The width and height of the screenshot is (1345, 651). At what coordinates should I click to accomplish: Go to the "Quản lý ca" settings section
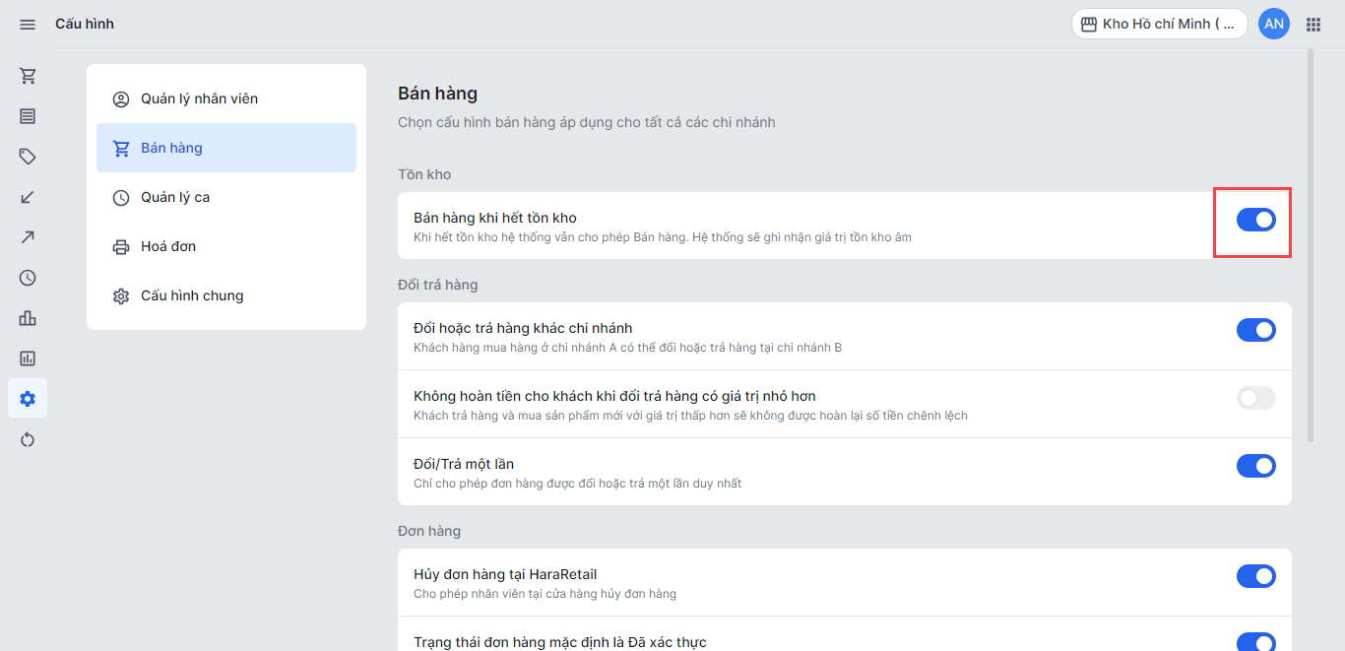coord(175,197)
